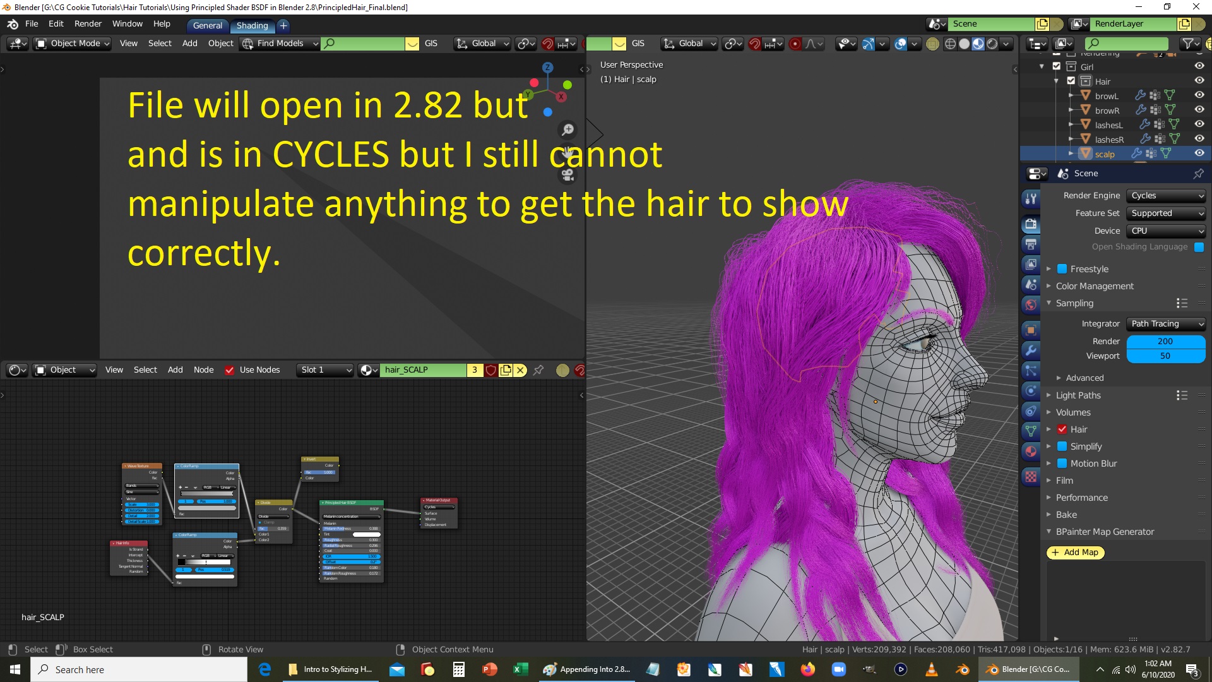Expand the Light Paths panel
Viewport: 1212px width, 682px height.
tap(1078, 395)
